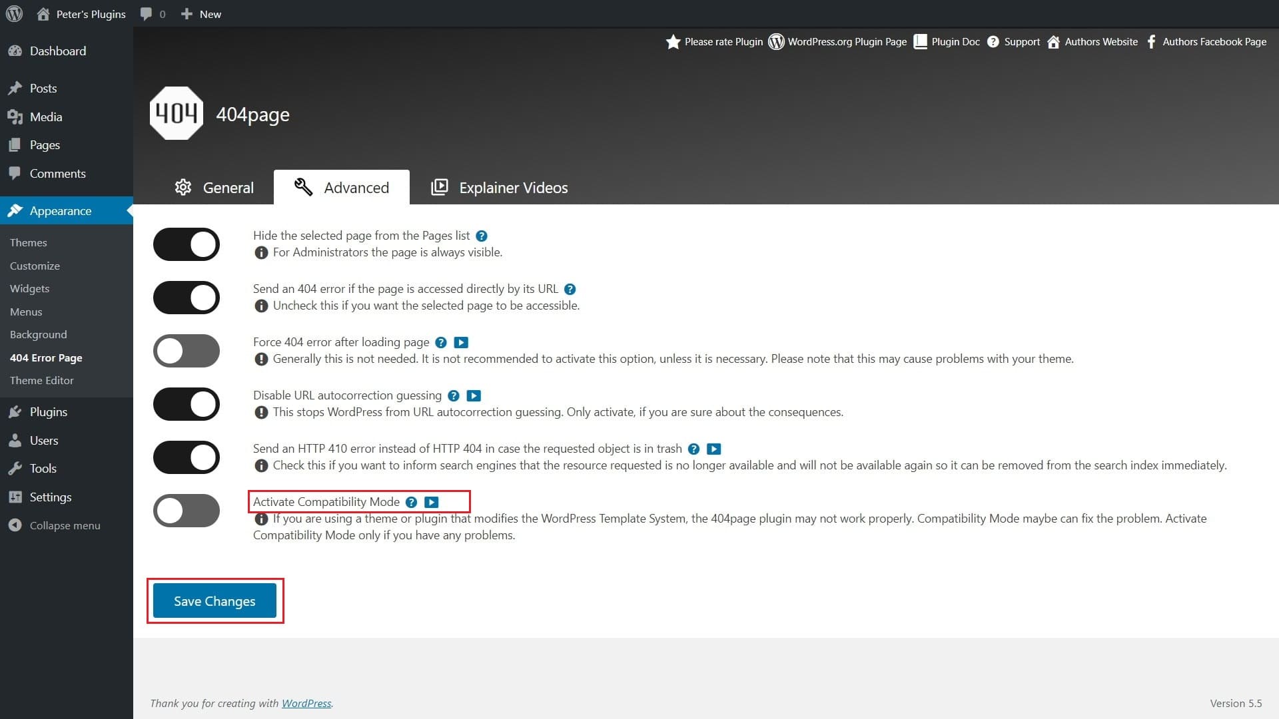Open help icon for Hide selected page option
Viewport: 1279px width, 719px height.
point(482,236)
